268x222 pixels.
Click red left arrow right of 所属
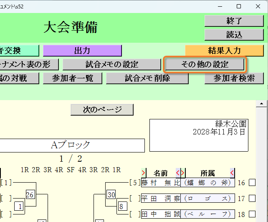click(x=232, y=173)
